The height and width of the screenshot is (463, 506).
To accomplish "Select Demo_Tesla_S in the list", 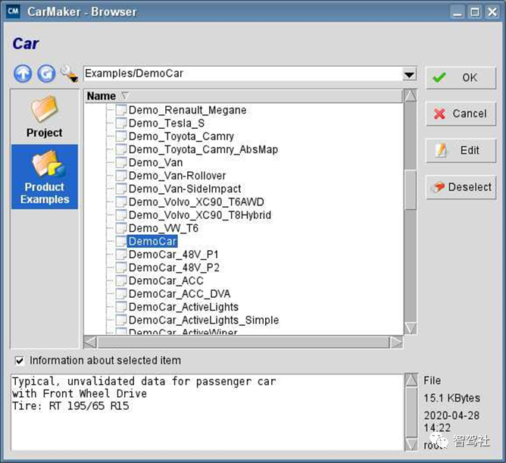I will [x=167, y=124].
